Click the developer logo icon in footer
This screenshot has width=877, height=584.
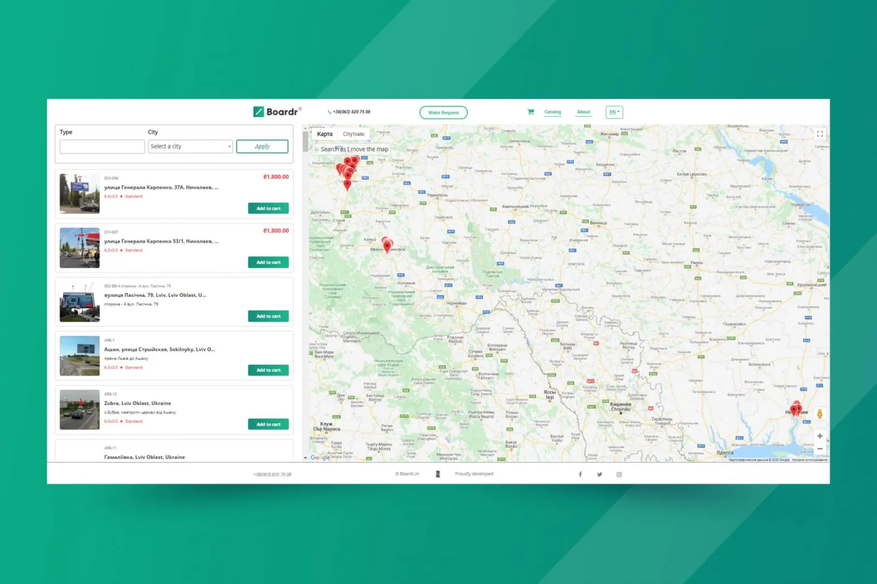click(438, 474)
